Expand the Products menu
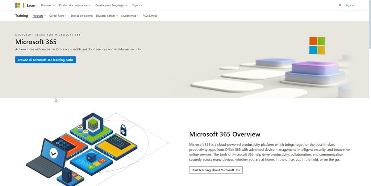Image resolution: width=371 pixels, height=186 pixels. tap(39, 16)
